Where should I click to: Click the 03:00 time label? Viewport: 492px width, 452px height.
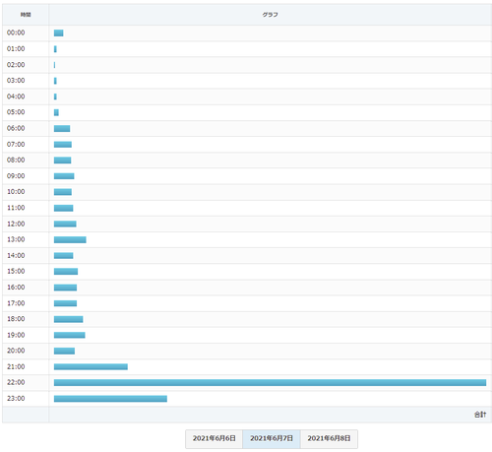[x=16, y=81]
